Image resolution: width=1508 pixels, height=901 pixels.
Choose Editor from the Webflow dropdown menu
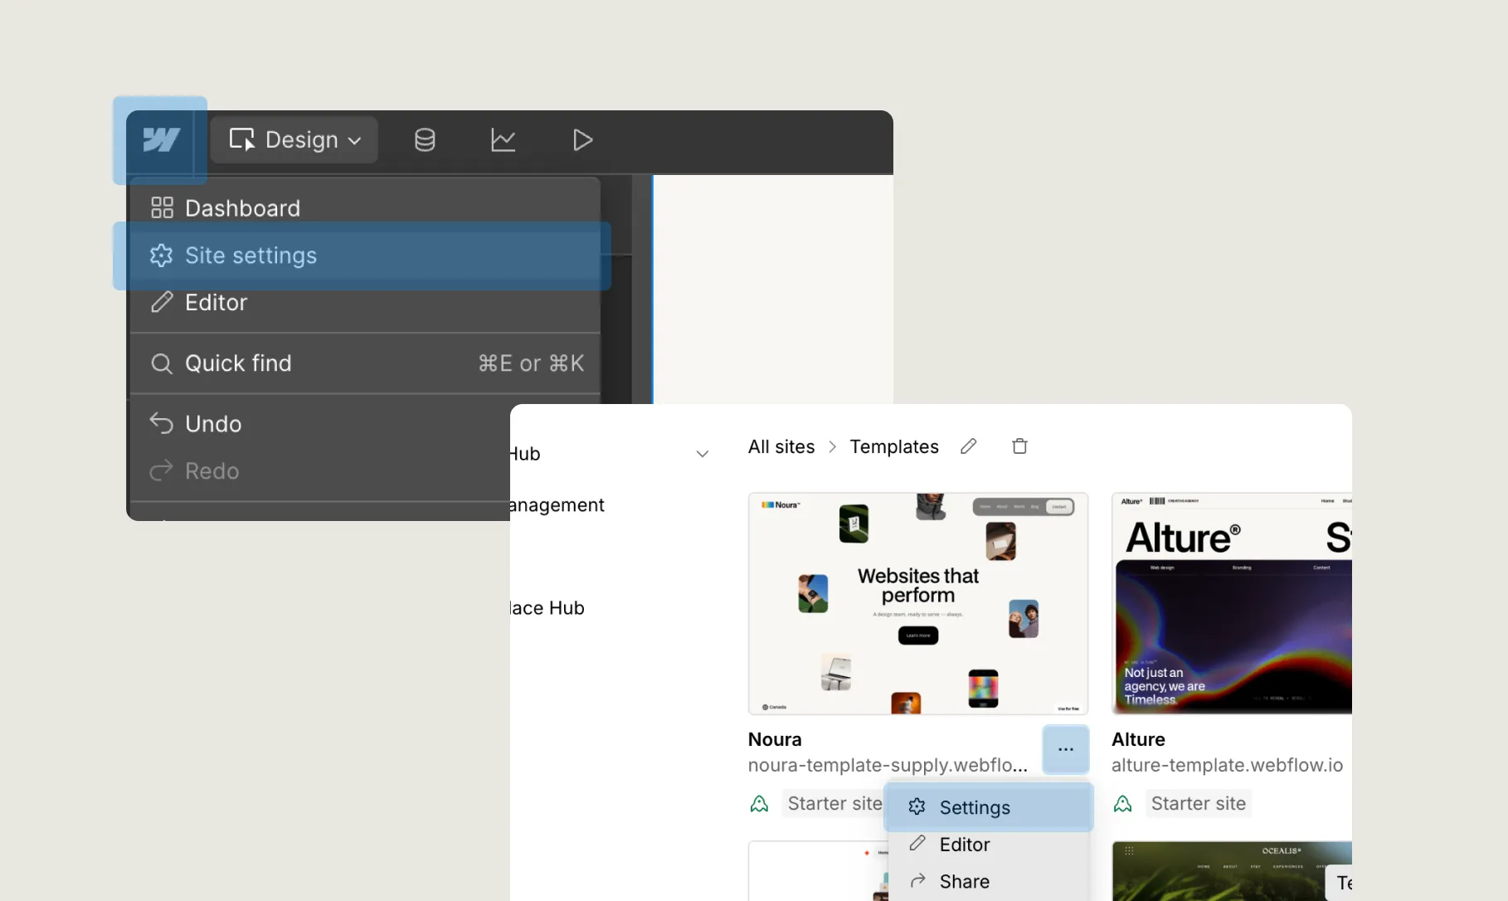[x=214, y=302]
